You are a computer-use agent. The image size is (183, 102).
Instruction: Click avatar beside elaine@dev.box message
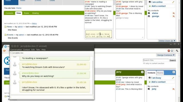click(x=15, y=73)
